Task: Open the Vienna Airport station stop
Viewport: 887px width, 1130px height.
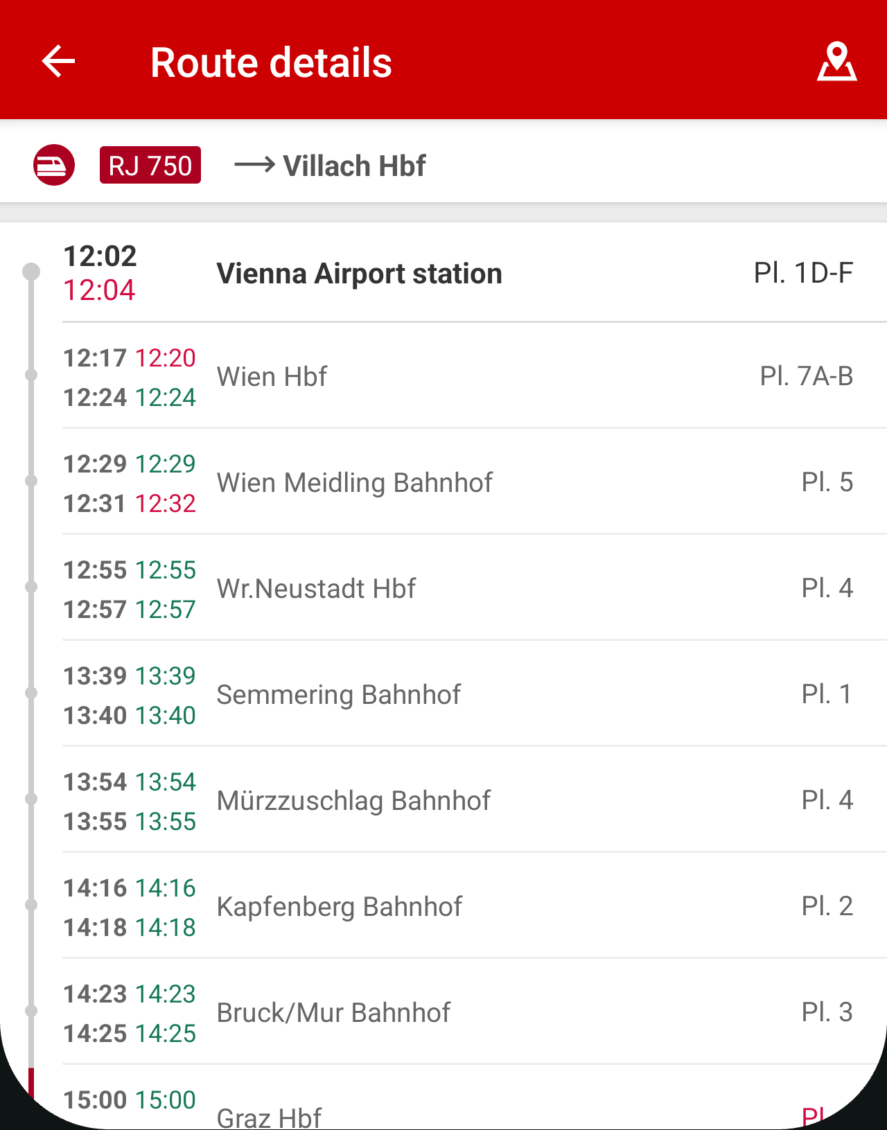Action: [359, 274]
